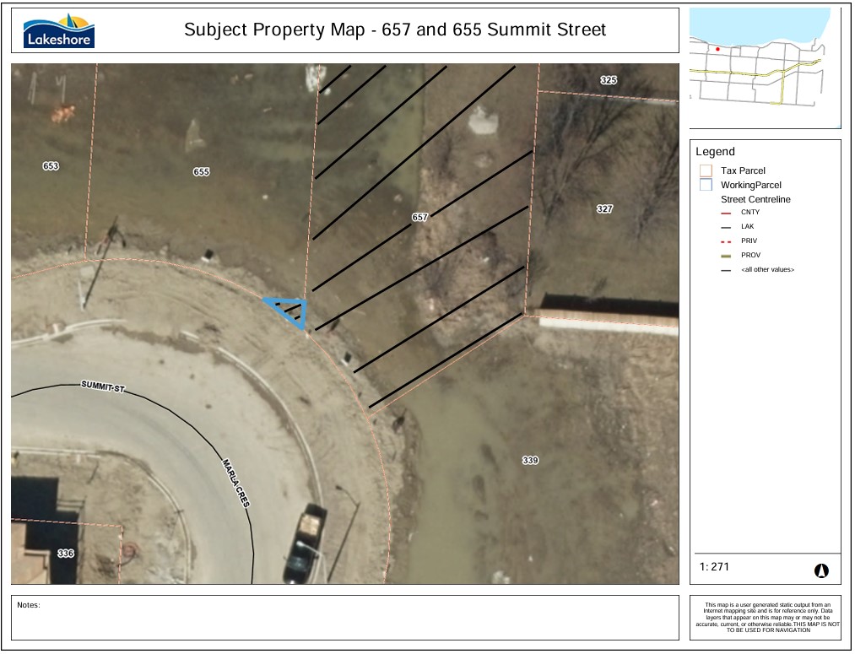855x654 pixels.
Task: Select the Tax Parcel legend swatch
Action: click(706, 170)
